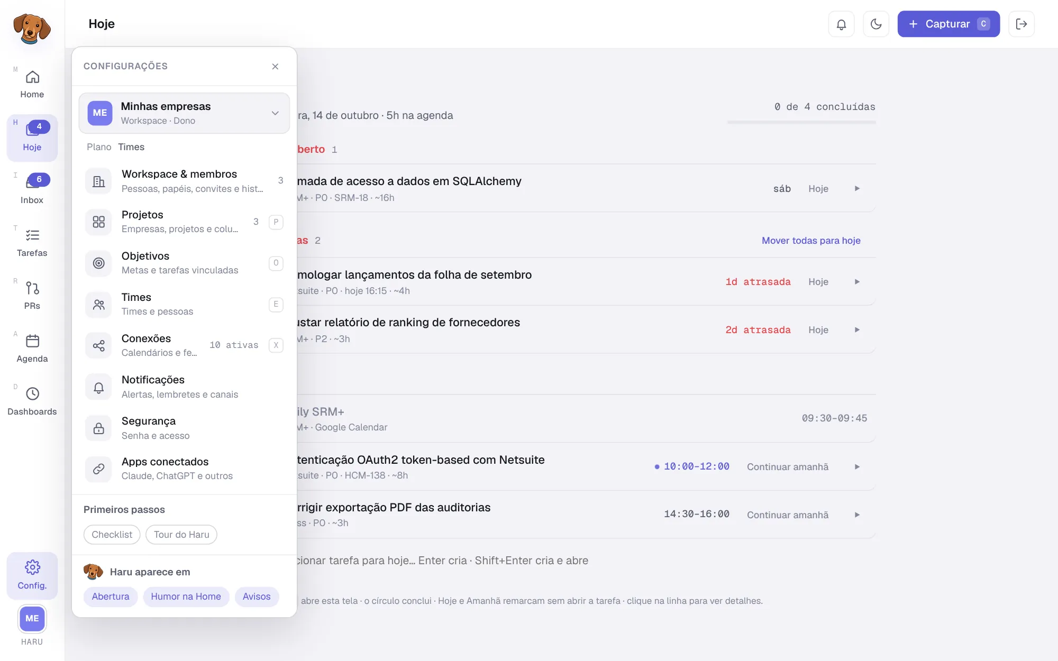Open Projetos settings entry
Image resolution: width=1058 pixels, height=661 pixels.
point(184,222)
